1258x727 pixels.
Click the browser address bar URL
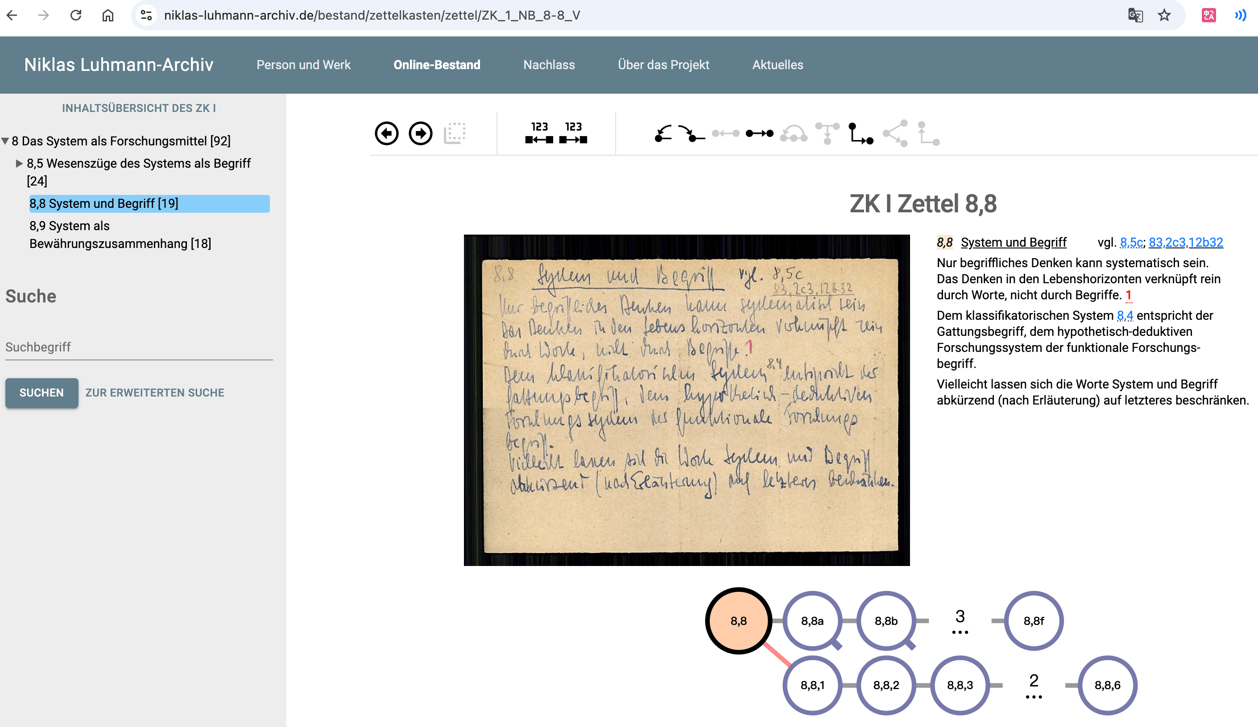tap(372, 16)
